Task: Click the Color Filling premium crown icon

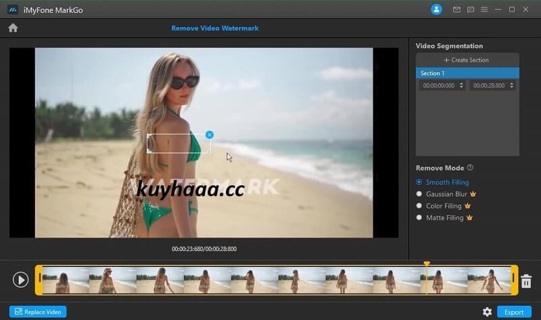Action: 467,206
